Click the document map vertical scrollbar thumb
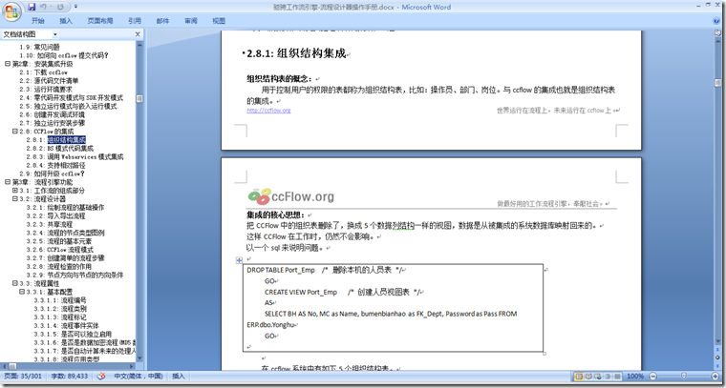The image size is (726, 388). [x=139, y=98]
